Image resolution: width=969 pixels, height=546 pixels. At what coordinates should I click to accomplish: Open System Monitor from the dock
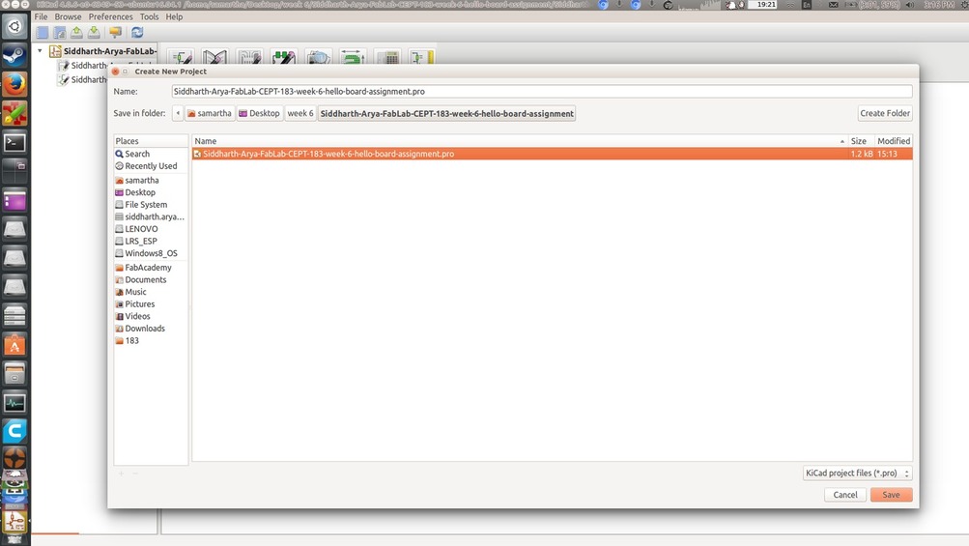point(14,403)
